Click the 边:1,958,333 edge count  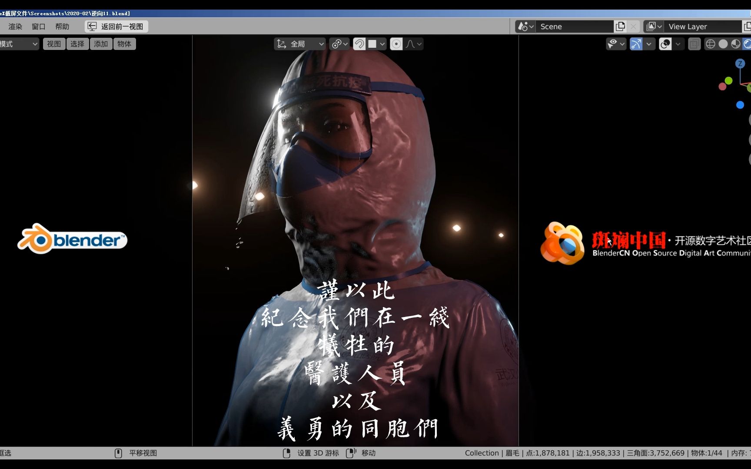pyautogui.click(x=598, y=453)
